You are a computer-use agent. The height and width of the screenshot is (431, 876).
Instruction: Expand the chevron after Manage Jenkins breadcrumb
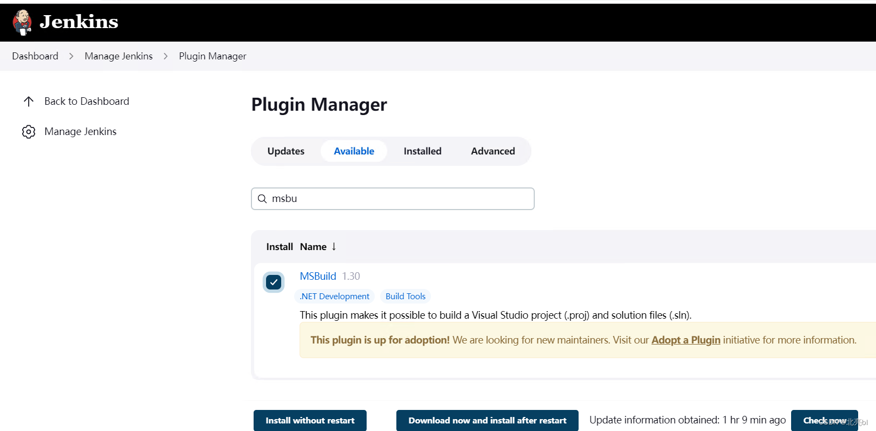tap(166, 56)
